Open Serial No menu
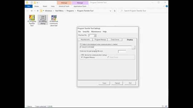The height and width of the screenshot is (108, 193). pos(86,31)
